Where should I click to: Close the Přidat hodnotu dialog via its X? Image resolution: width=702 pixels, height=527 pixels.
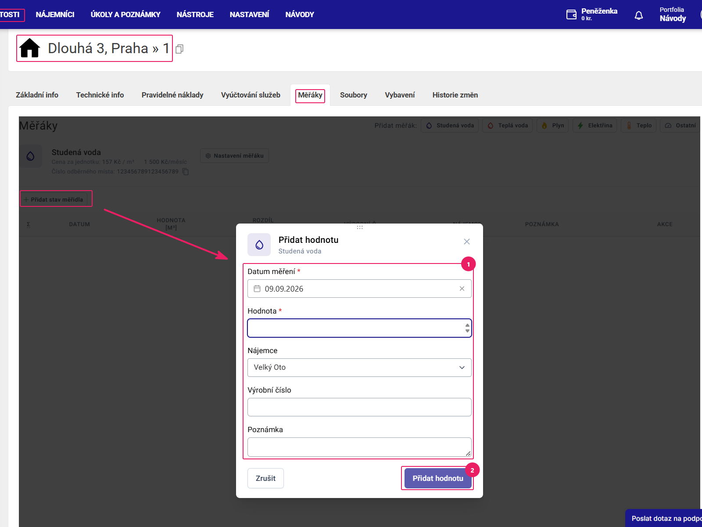(467, 242)
